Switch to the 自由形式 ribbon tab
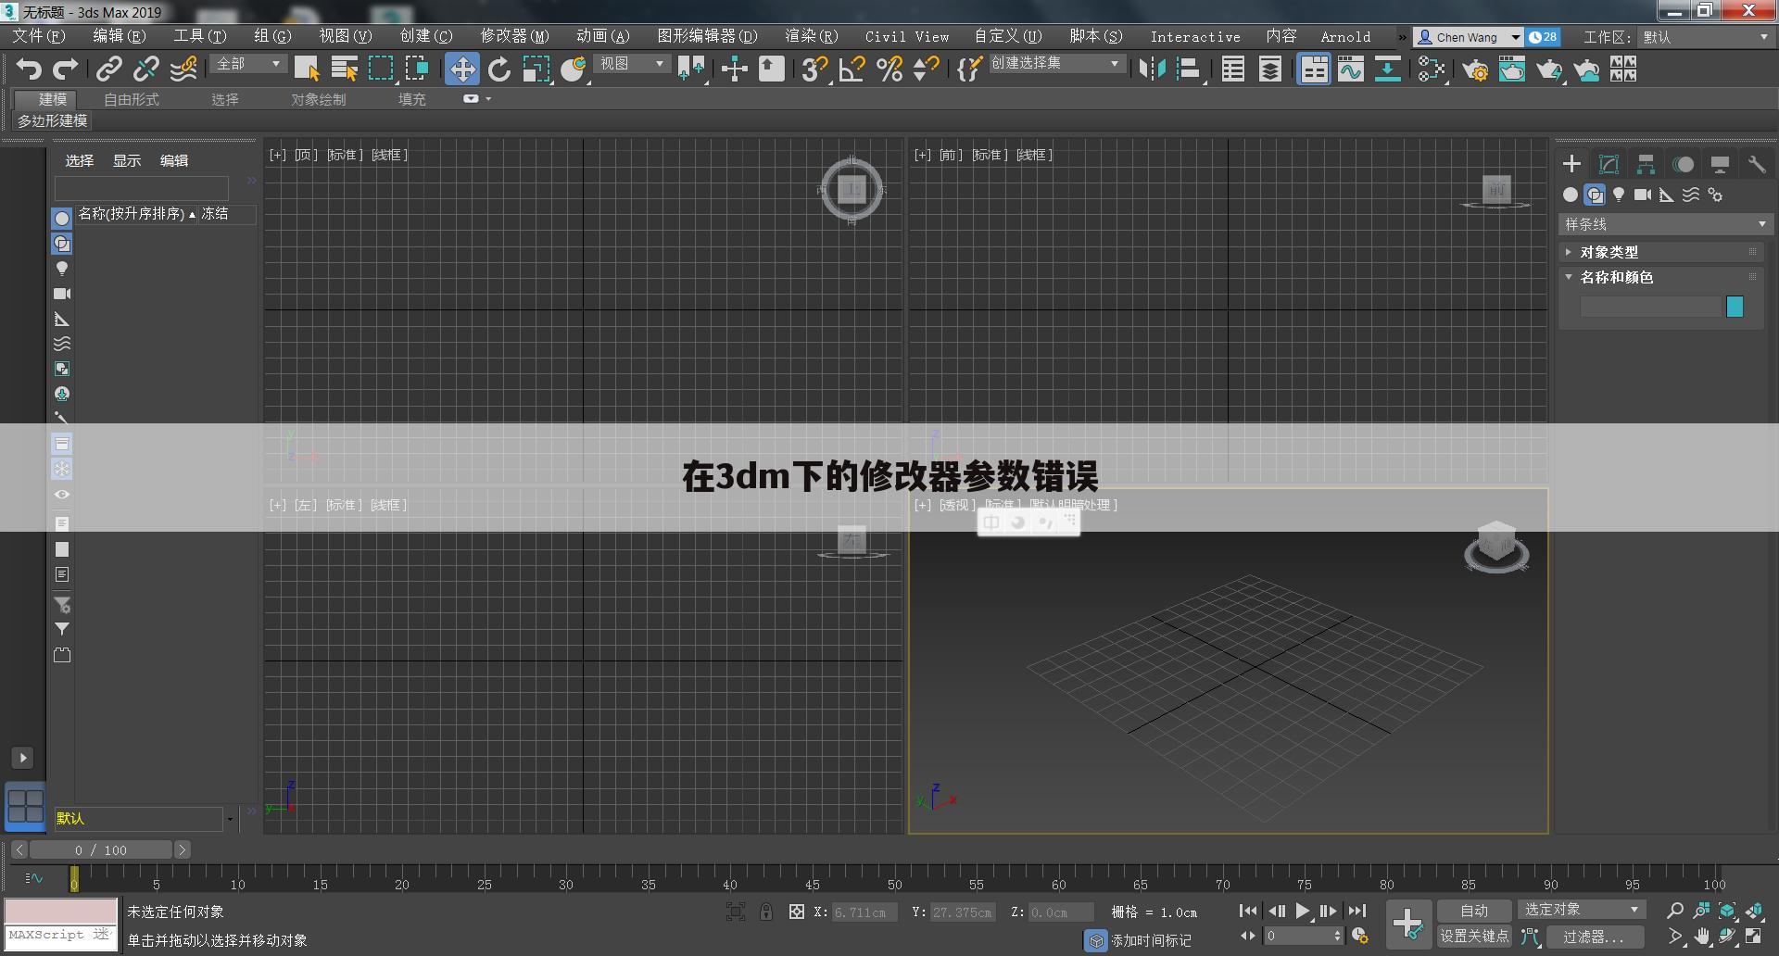Viewport: 1779px width, 956px height. click(132, 99)
